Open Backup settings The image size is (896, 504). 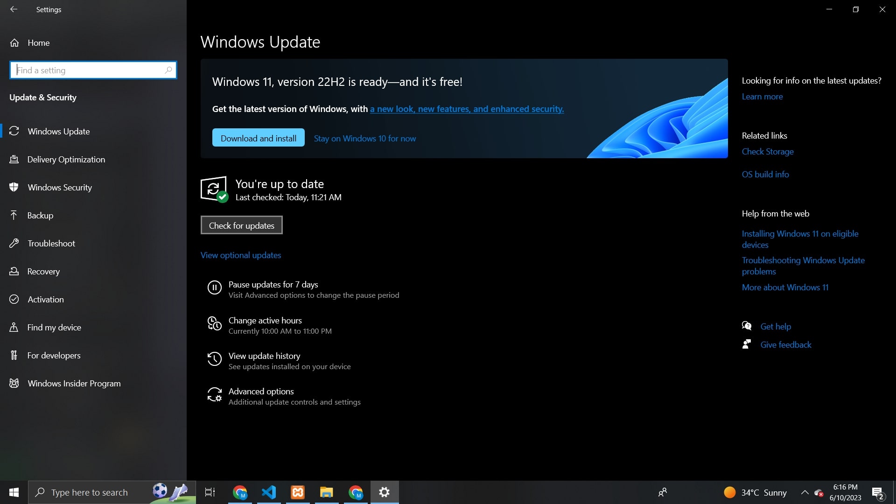[x=93, y=216]
